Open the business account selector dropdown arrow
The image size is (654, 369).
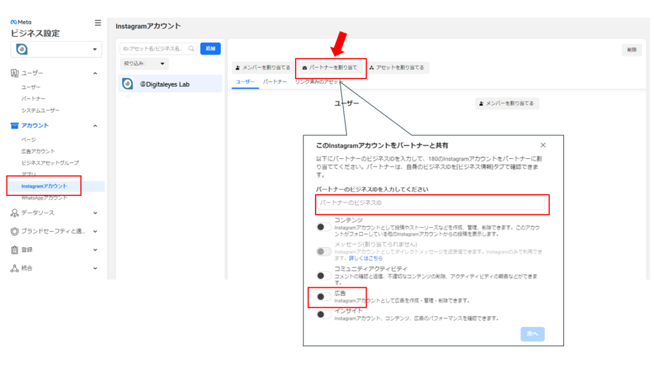coord(95,49)
